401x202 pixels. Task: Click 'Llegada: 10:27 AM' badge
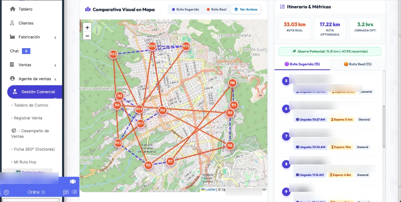point(311,119)
